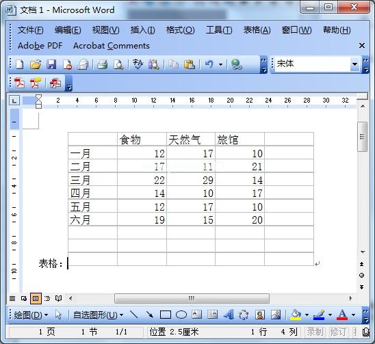Expand the Undo history dropdown arrow
Screen dimensions: 375x344
220,64
